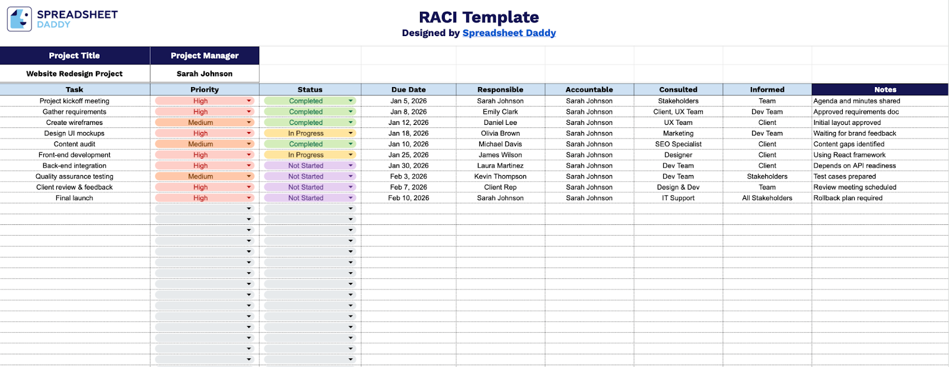Click the Content audit task cell

tap(75, 144)
